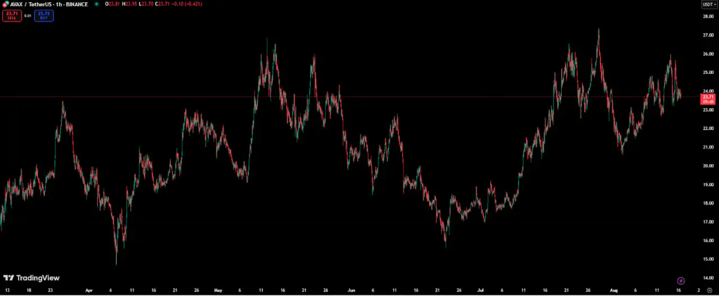Open chart settings gear icon
The image size is (719, 296).
point(709,290)
